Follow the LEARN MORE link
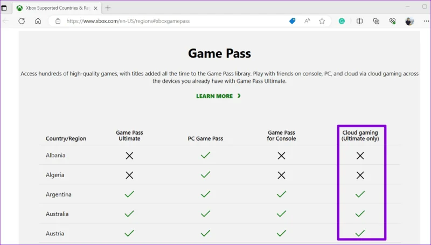The width and height of the screenshot is (431, 245). point(218,96)
